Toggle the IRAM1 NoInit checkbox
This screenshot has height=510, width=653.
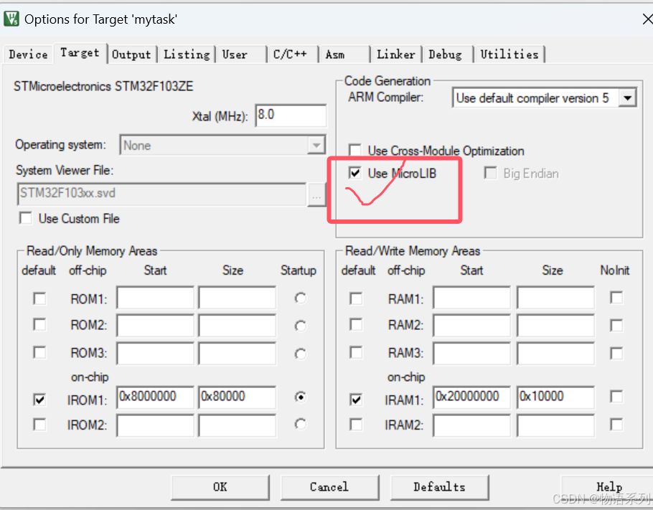coord(616,397)
